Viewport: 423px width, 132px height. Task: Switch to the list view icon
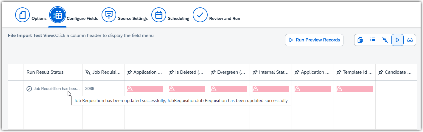click(x=373, y=40)
